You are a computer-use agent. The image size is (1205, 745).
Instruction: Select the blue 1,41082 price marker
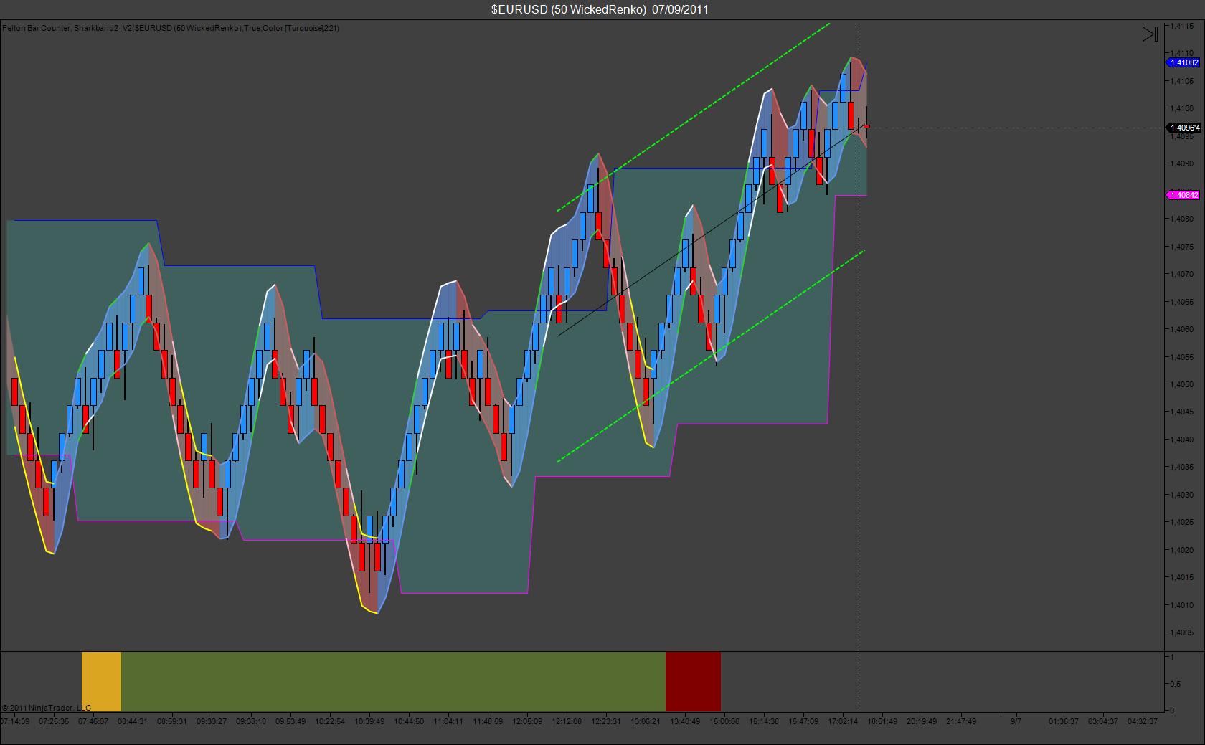click(1183, 62)
